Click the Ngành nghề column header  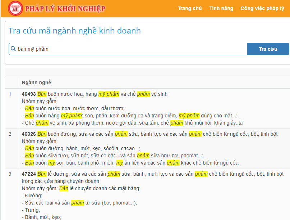[x=36, y=82]
